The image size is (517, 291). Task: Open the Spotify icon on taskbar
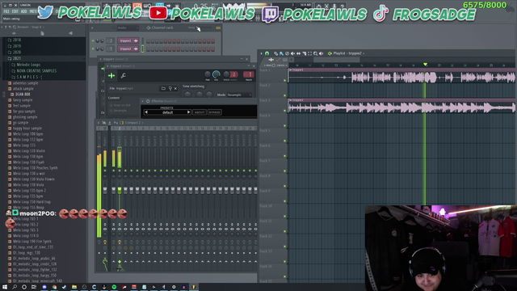(x=114, y=287)
